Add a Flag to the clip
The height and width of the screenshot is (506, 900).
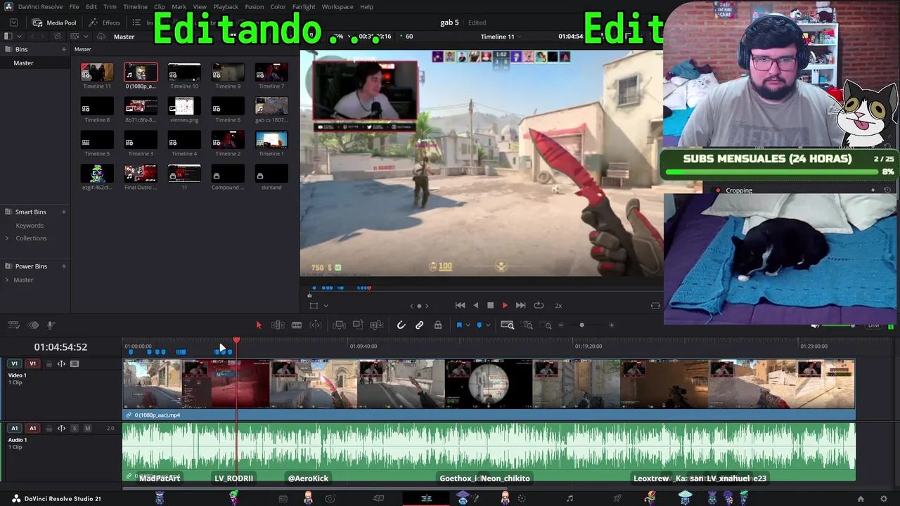[459, 325]
